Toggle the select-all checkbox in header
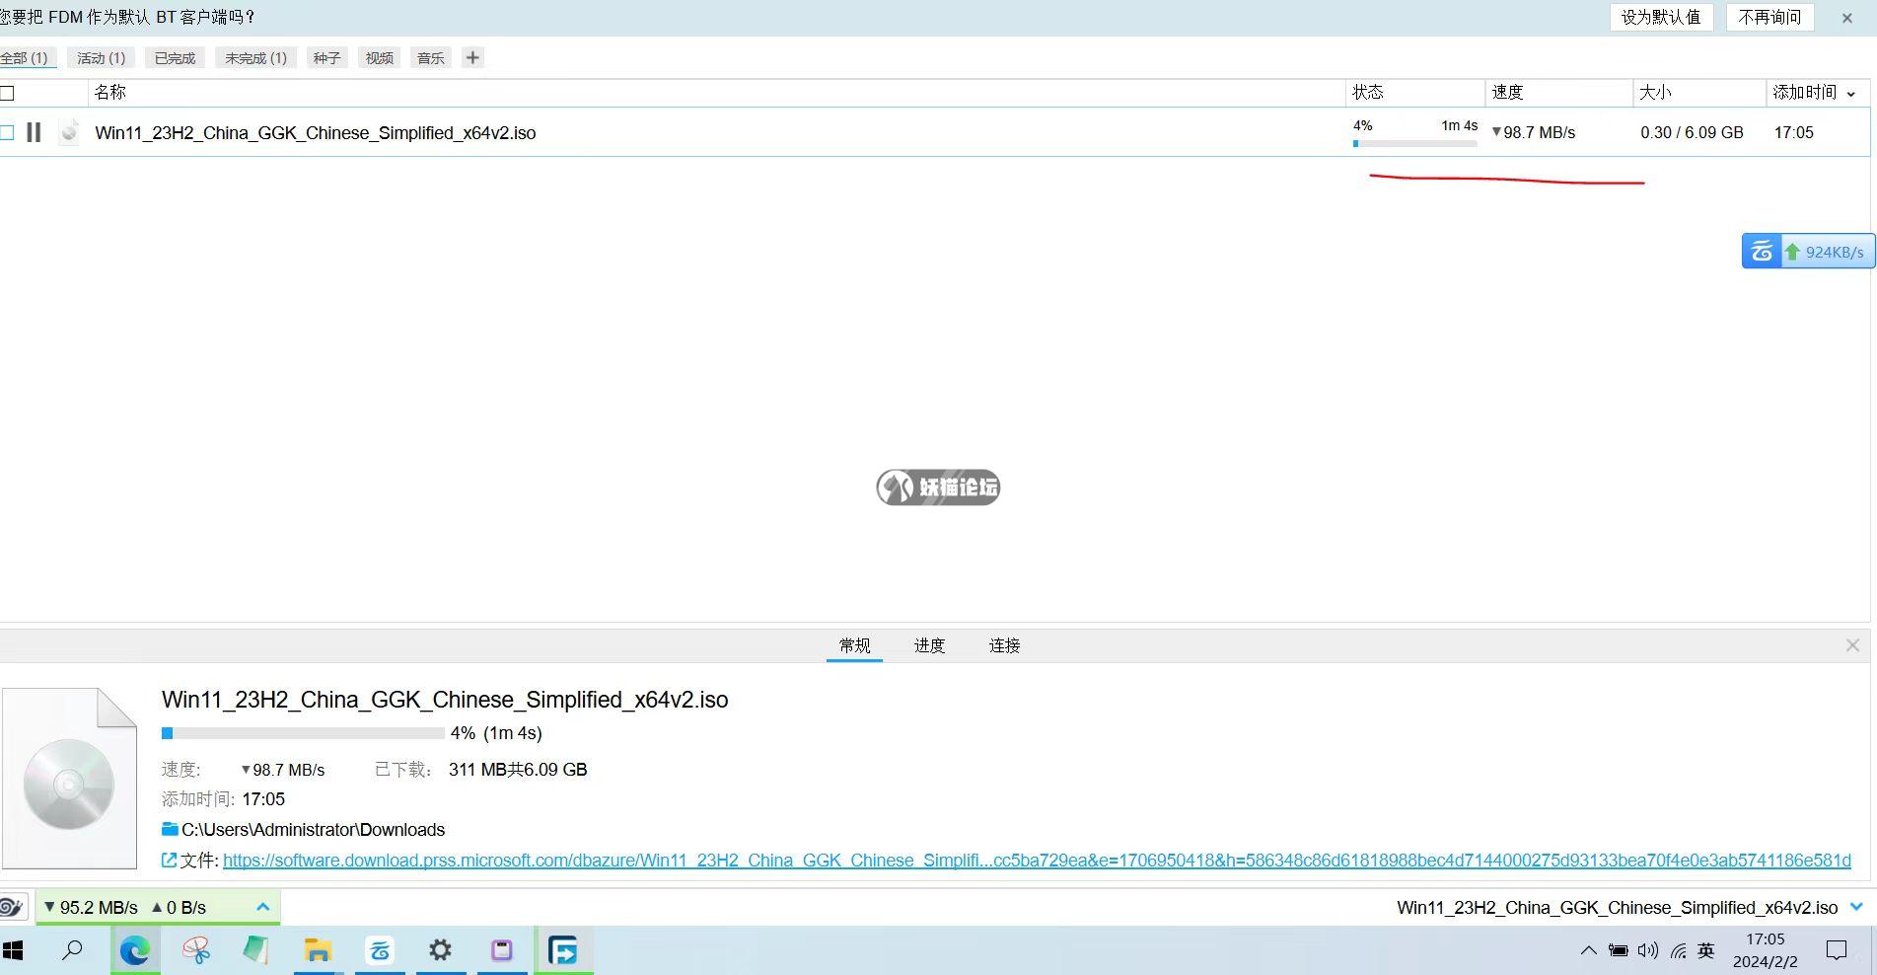Screen dimensions: 1877x975 (7, 93)
